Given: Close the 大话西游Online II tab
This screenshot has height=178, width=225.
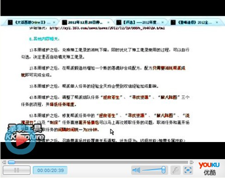Looking at the screenshot, I should click(54, 23).
